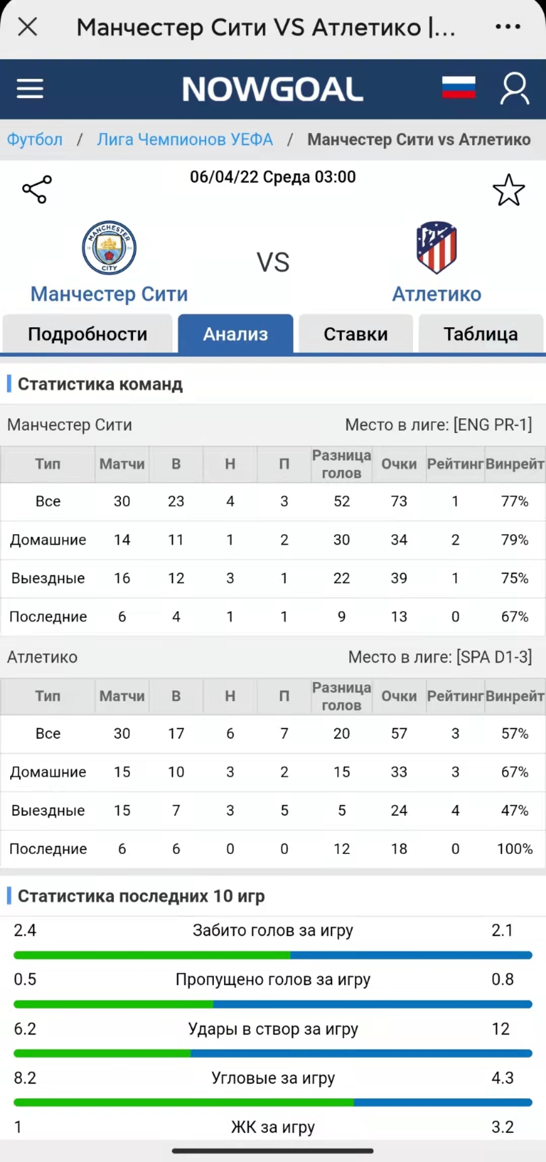Open the user profile icon
This screenshot has width=546, height=1162.
coord(515,89)
